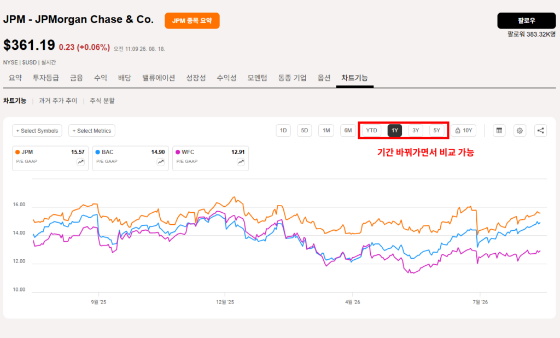Click the trend icon on JPM card
Image resolution: width=560 pixels, height=338 pixels.
pos(81,162)
